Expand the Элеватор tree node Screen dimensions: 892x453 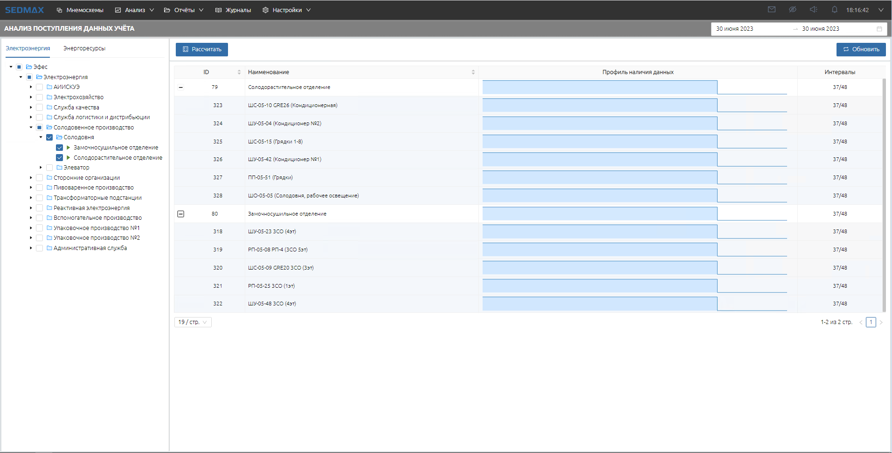point(41,168)
